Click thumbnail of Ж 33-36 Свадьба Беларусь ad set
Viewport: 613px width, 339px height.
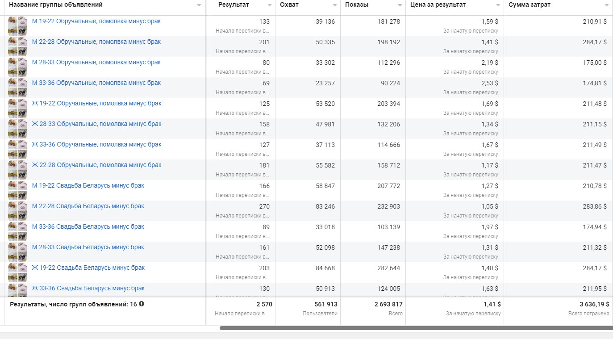[17, 290]
